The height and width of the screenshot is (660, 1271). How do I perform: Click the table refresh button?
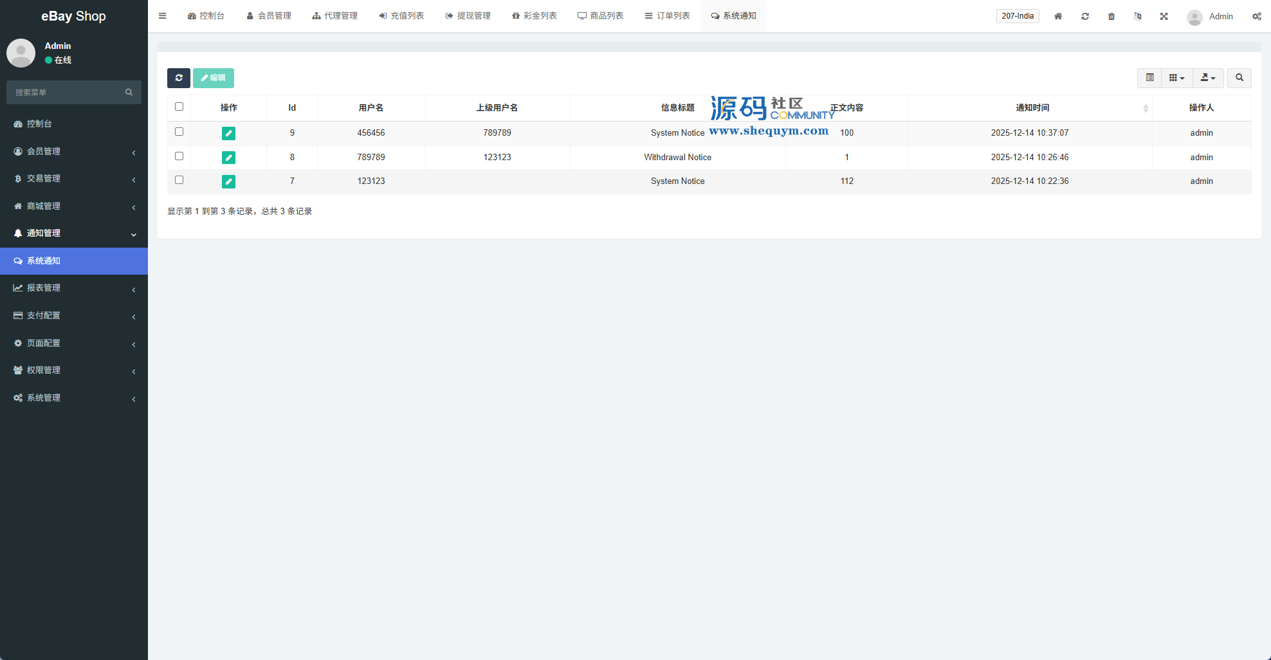coord(179,78)
